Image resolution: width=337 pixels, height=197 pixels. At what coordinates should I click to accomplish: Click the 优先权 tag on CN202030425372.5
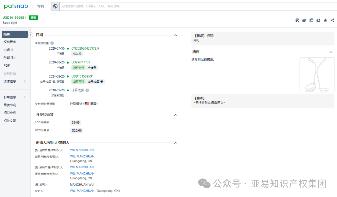(77, 54)
